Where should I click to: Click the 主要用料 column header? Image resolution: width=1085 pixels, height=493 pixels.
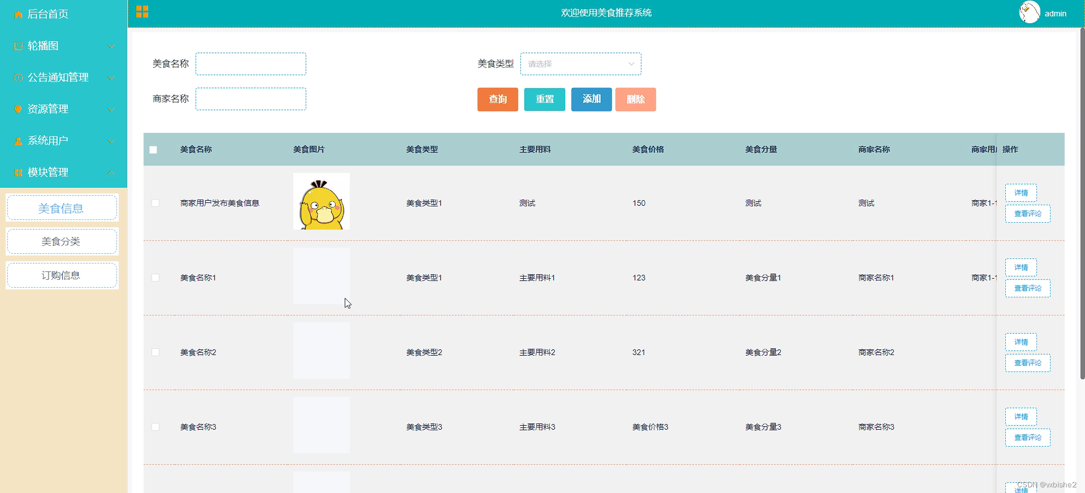coord(535,149)
